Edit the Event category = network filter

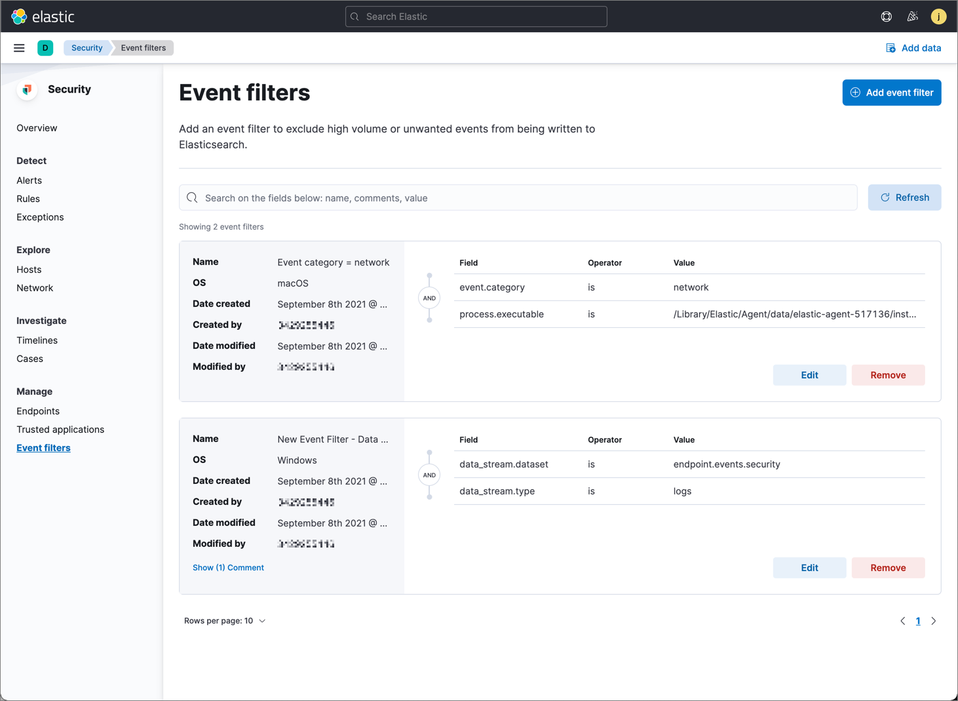coord(809,374)
